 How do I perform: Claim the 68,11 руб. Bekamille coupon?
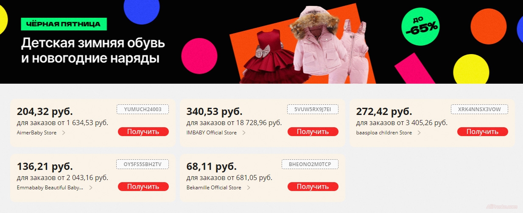pos(313,186)
